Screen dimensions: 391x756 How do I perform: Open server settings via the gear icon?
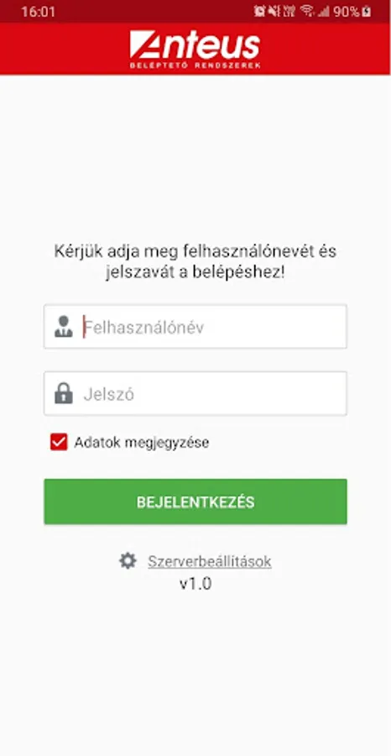click(x=128, y=561)
